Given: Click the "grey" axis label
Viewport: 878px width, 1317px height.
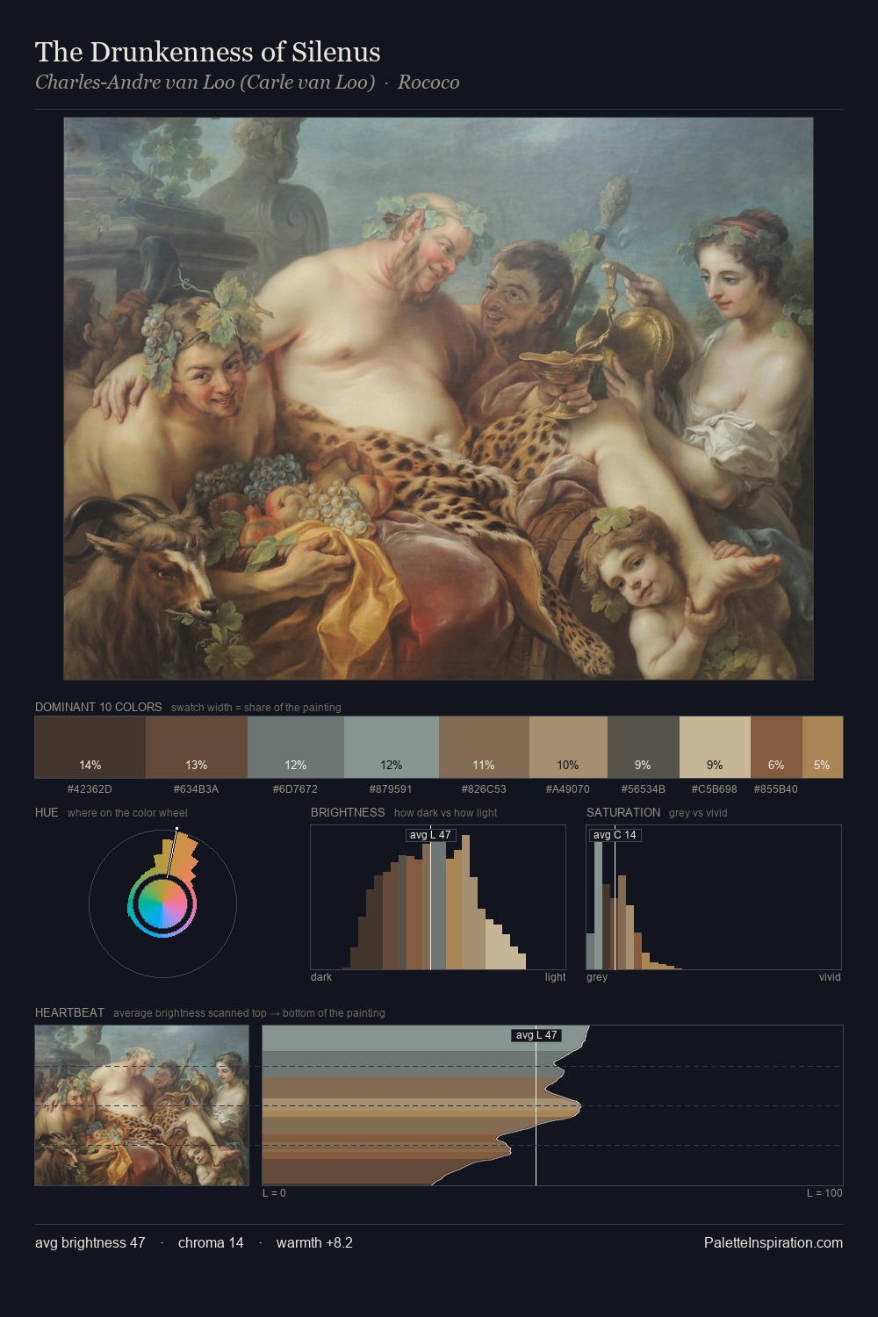Looking at the screenshot, I should click(597, 977).
